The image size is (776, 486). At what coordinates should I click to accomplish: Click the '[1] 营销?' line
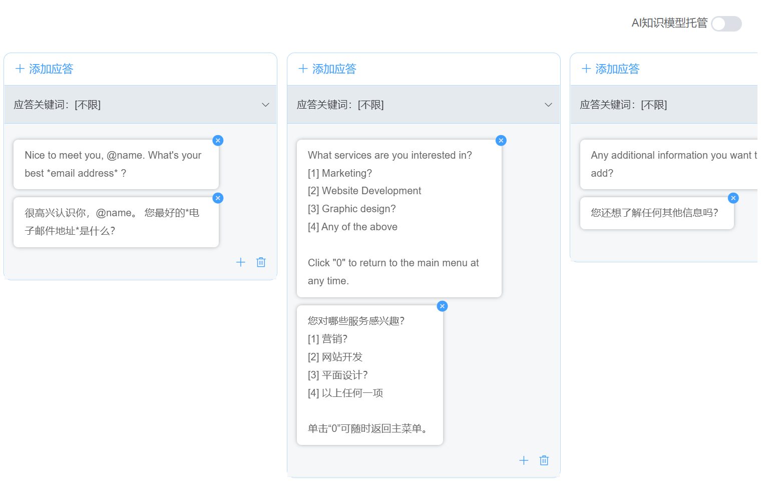click(328, 339)
